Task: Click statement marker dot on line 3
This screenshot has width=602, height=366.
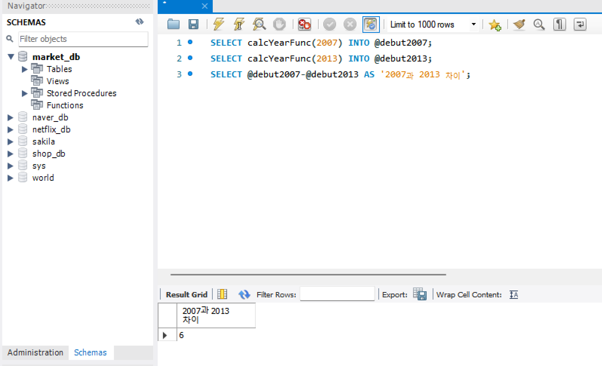Action: pyautogui.click(x=190, y=74)
